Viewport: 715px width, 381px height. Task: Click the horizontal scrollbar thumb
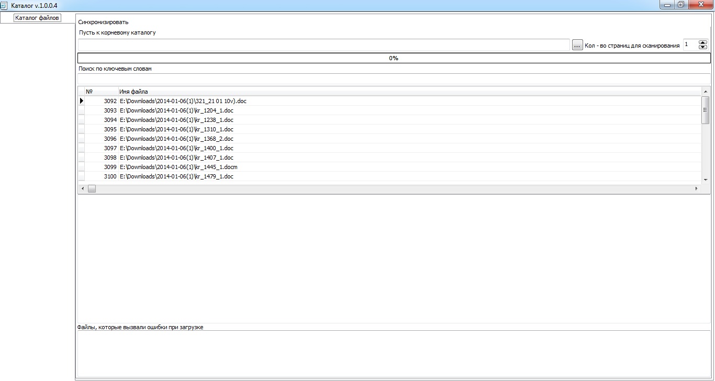[92, 188]
